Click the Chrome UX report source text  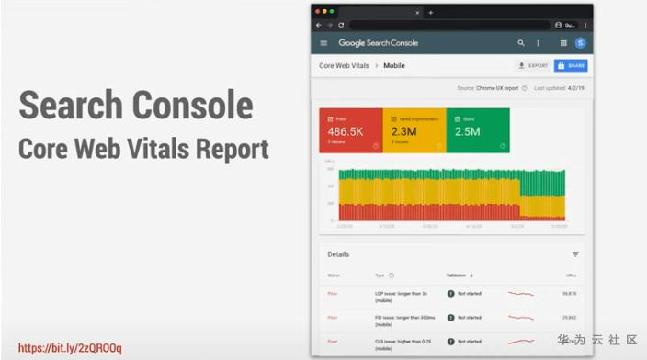[497, 88]
